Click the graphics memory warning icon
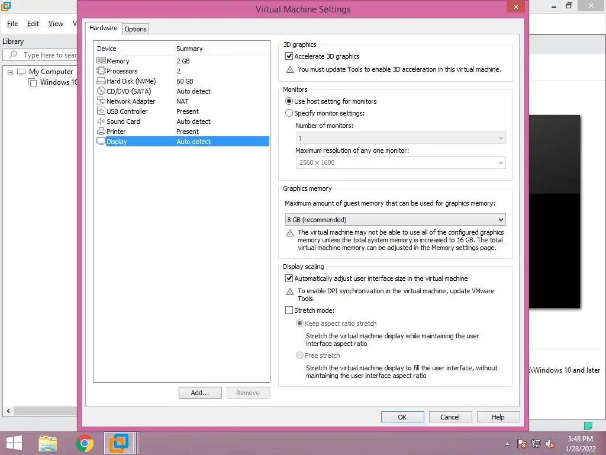The image size is (606, 455). coord(289,233)
